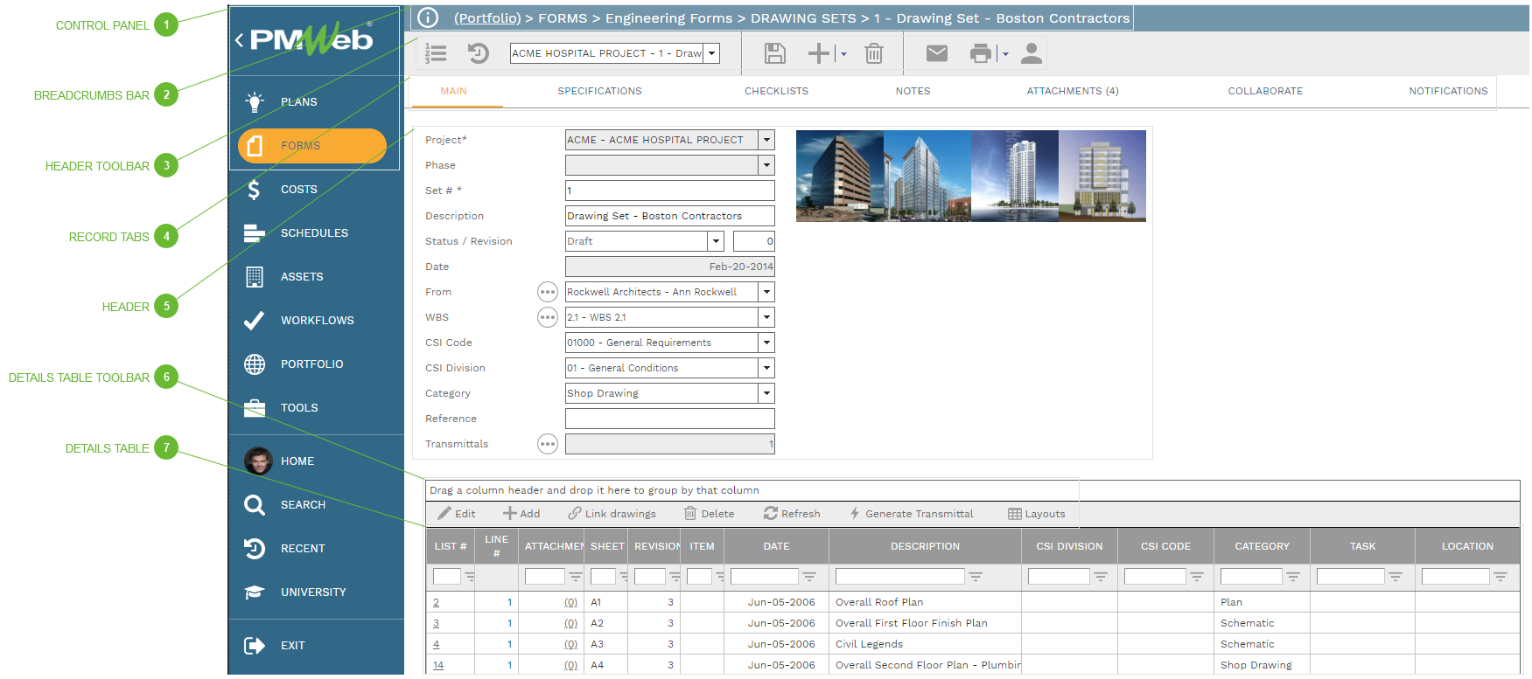Open the ellipsis button next to WBS
The height and width of the screenshot is (679, 1532).
tap(547, 317)
